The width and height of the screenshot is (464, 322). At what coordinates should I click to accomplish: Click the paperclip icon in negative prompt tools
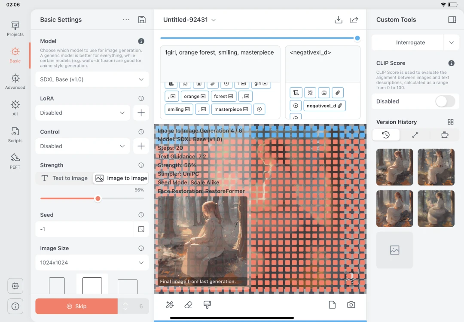[338, 93]
